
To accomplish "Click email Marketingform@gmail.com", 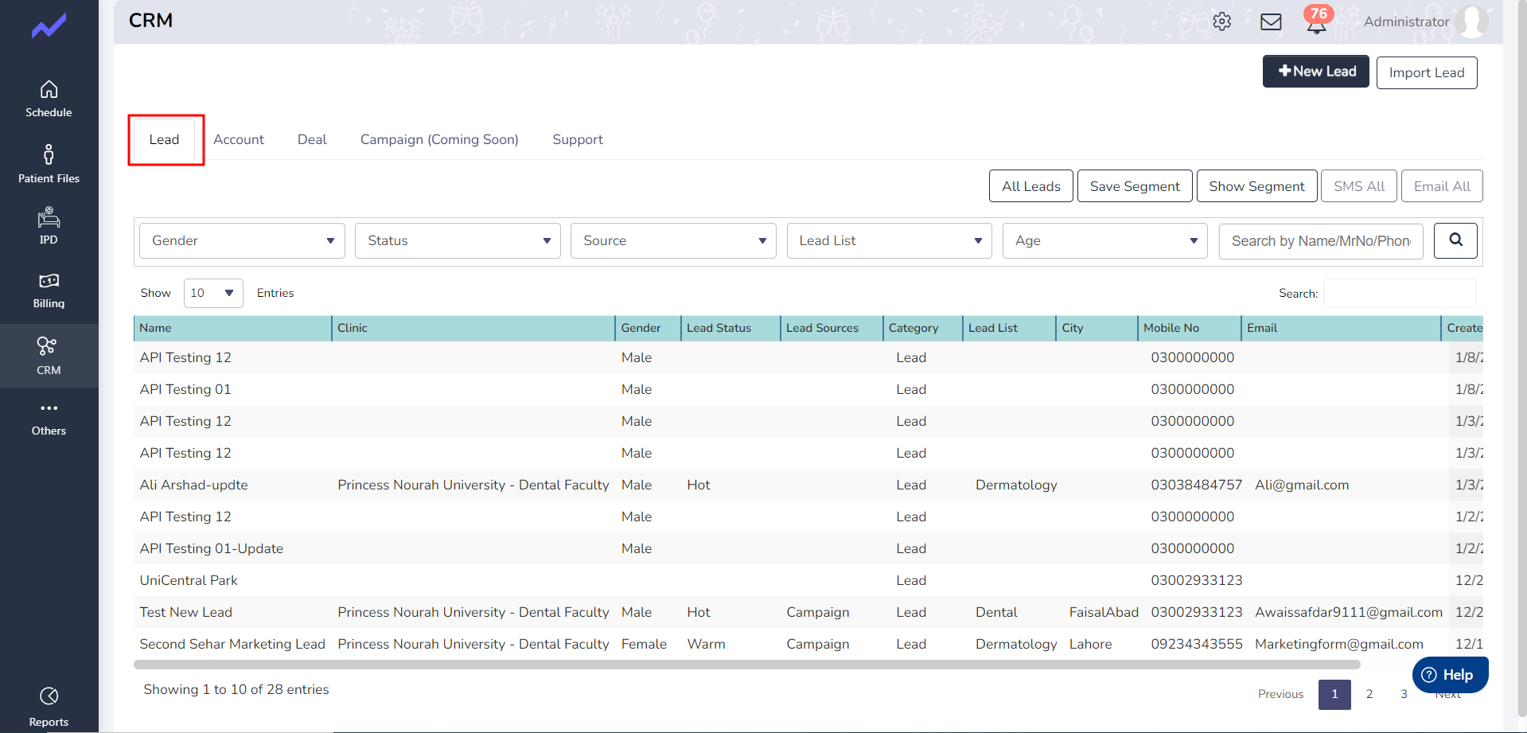I will [x=1339, y=644].
